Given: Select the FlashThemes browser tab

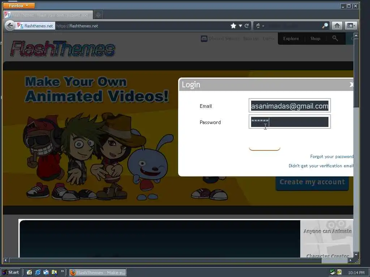Looking at the screenshot, I should click(48, 15).
